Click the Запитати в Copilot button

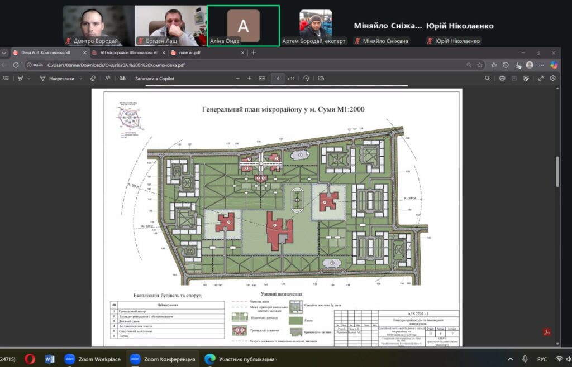point(155,79)
